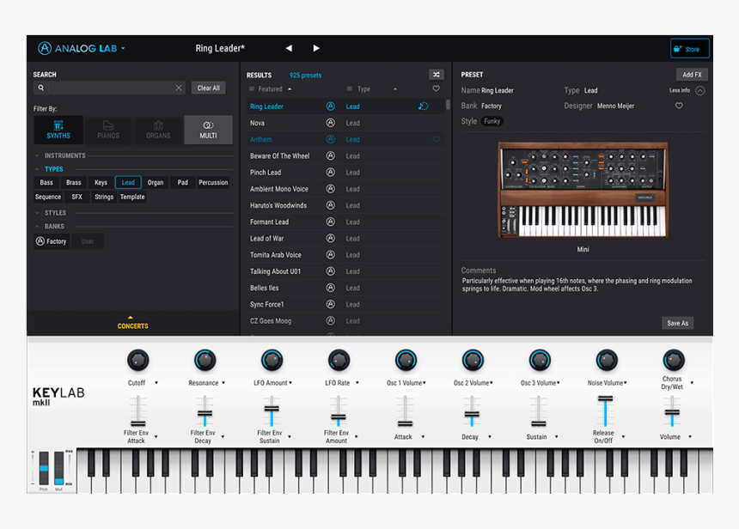The width and height of the screenshot is (739, 529).
Task: Click into the search text field
Action: tap(111, 88)
